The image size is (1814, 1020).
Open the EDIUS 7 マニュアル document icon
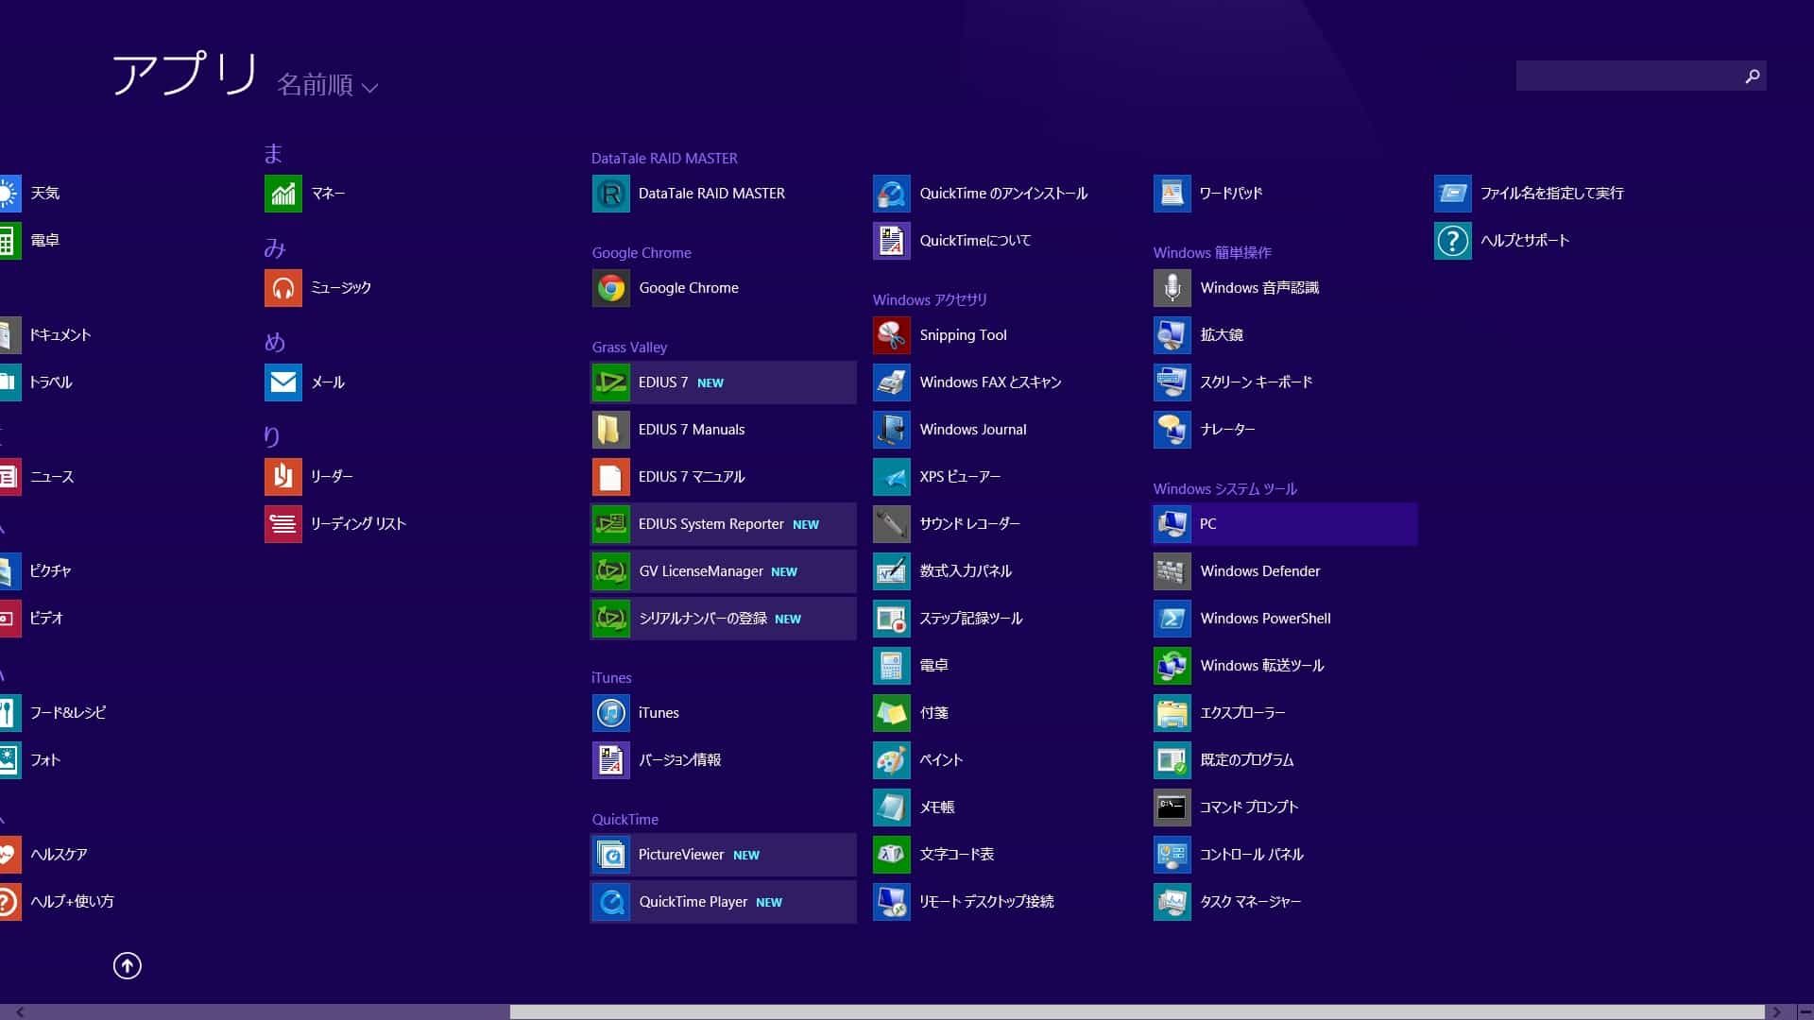(x=610, y=477)
